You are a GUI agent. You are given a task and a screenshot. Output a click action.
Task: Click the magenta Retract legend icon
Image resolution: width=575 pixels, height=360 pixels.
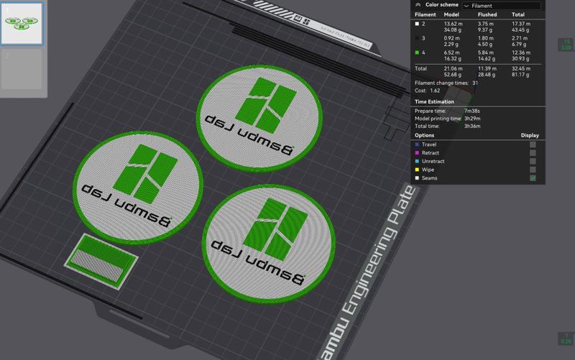[x=417, y=153]
